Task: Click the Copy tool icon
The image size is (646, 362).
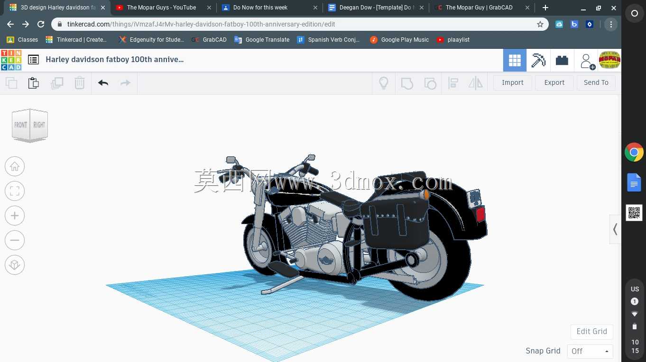Action: tap(11, 83)
